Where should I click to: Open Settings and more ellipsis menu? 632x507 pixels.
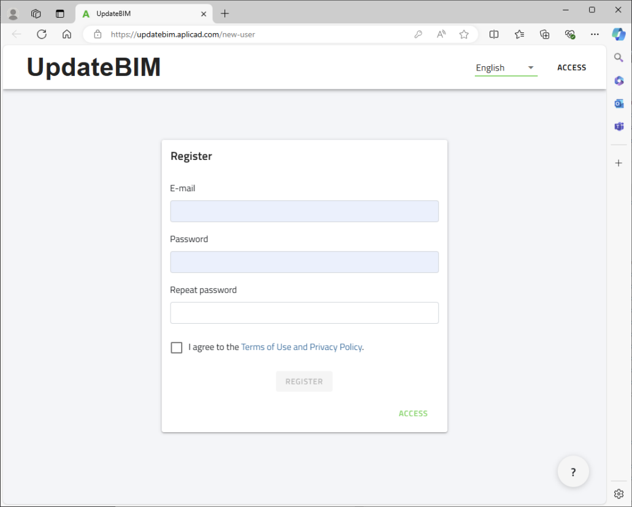point(595,34)
